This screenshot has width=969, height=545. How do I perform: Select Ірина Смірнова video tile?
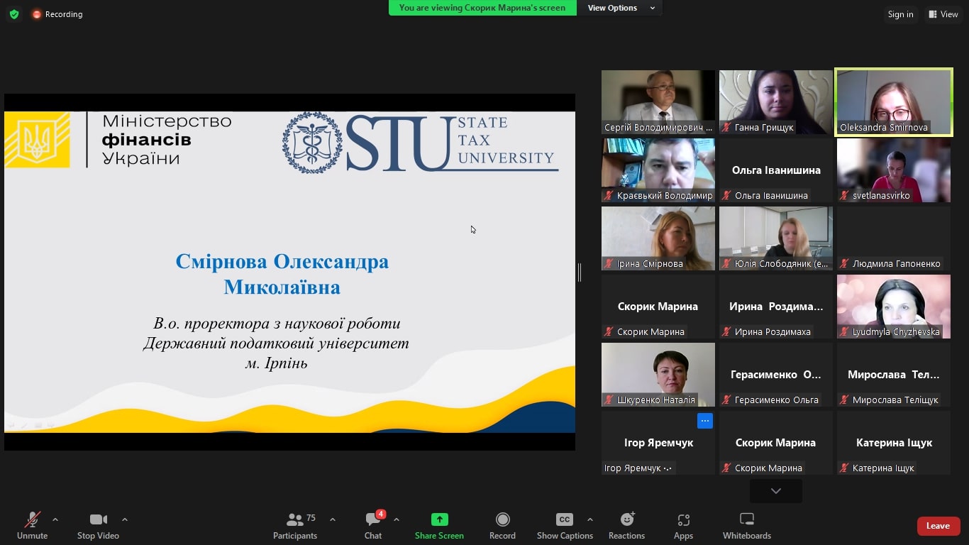click(x=658, y=238)
